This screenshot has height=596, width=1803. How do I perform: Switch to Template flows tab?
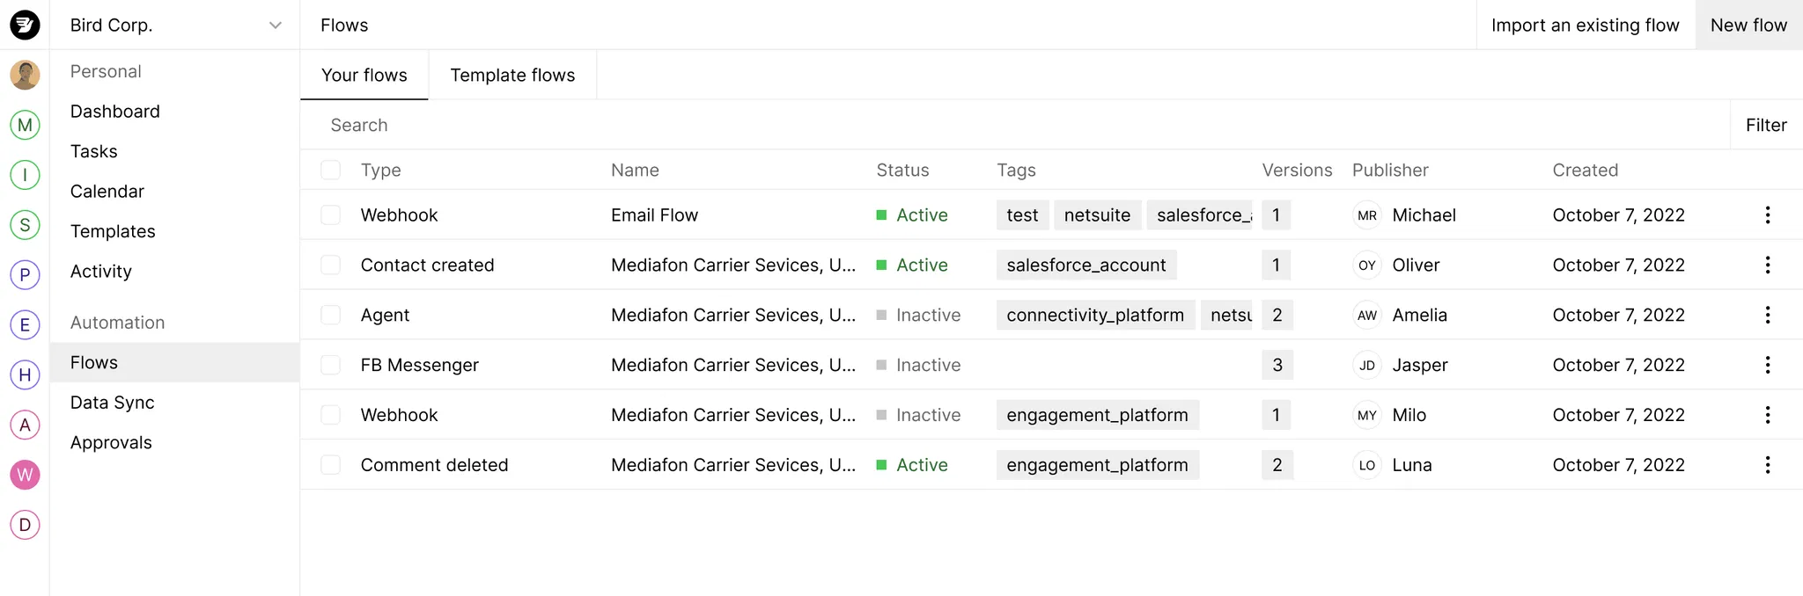click(512, 76)
